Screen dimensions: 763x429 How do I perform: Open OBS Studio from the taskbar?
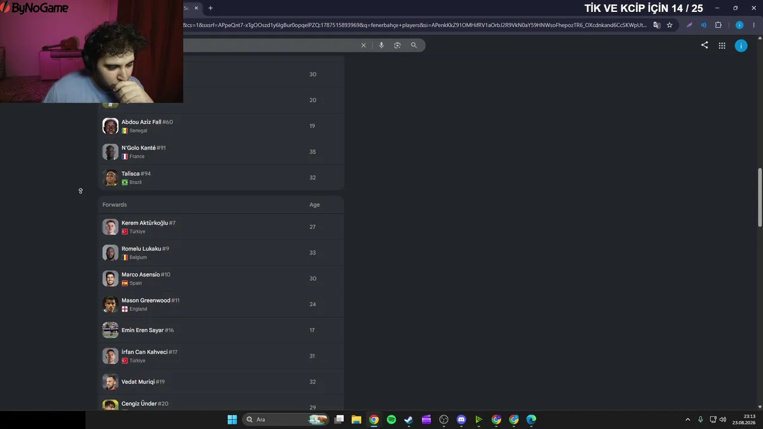[x=443, y=419]
